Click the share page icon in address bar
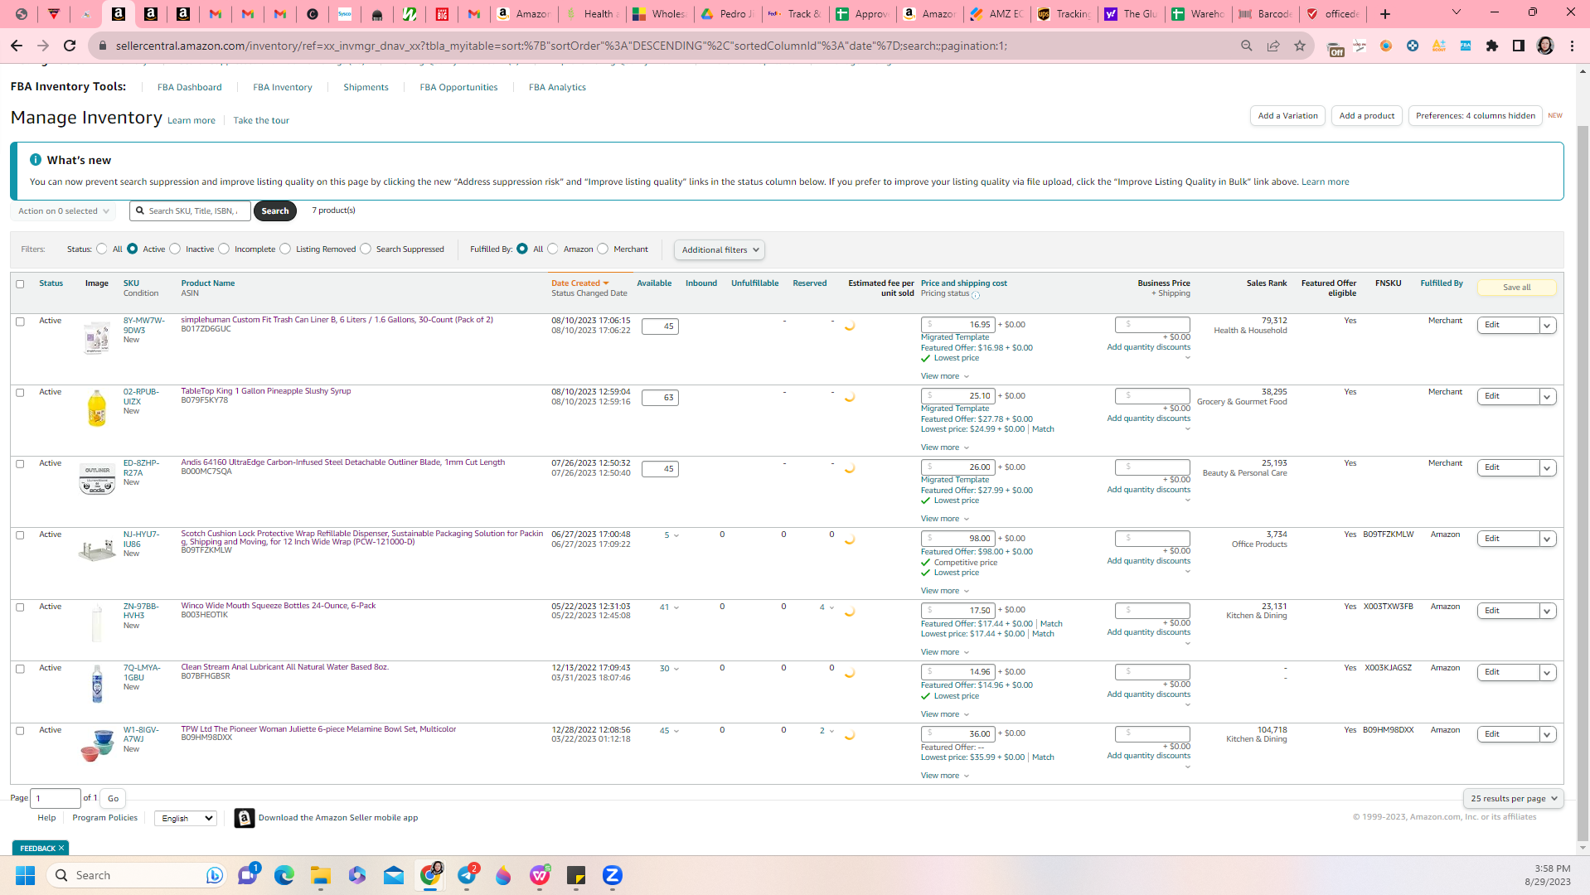Image resolution: width=1590 pixels, height=895 pixels. pos(1273,46)
